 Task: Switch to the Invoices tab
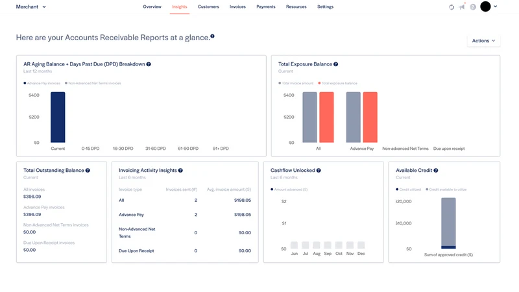pyautogui.click(x=237, y=6)
